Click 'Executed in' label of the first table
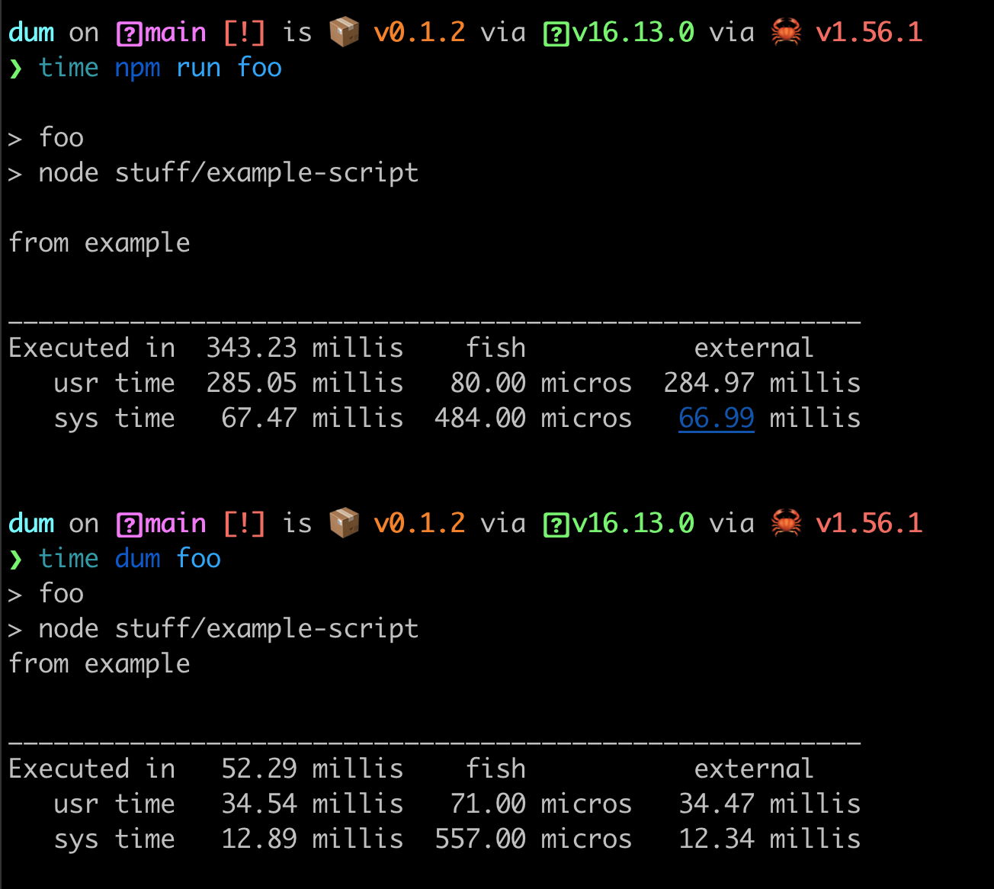 coord(91,348)
